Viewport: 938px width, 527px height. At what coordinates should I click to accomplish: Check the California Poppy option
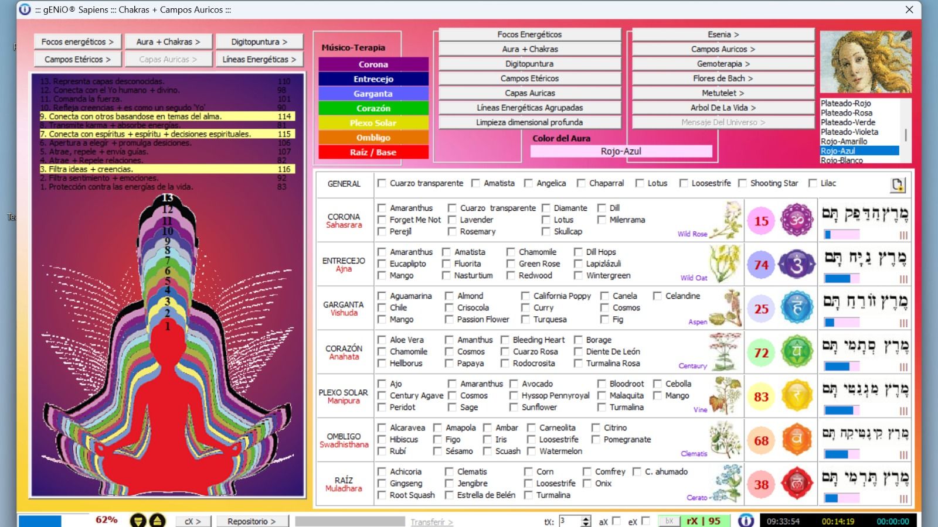(526, 296)
